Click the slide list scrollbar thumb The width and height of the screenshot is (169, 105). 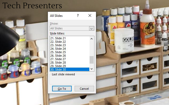coord(91,60)
